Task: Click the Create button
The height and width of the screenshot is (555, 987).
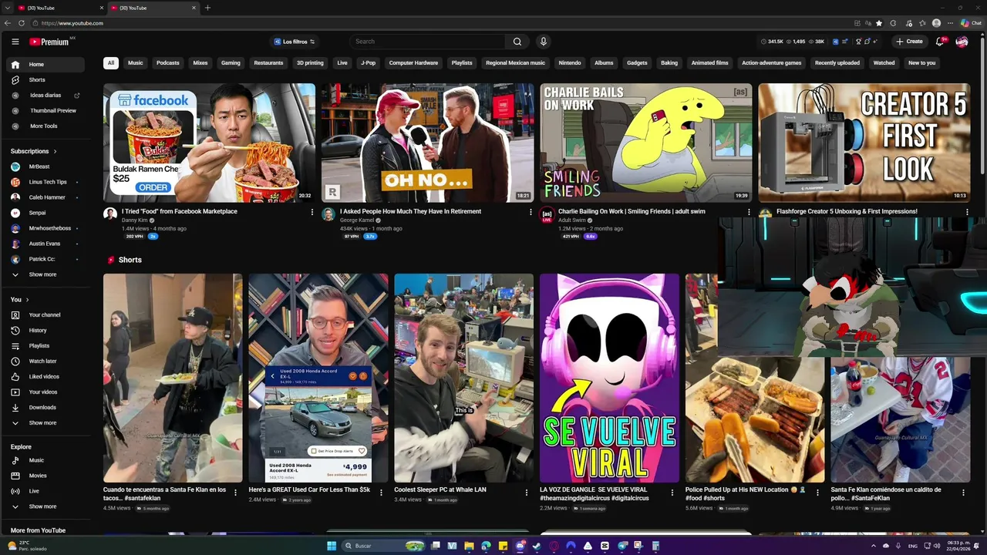Action: (x=909, y=42)
